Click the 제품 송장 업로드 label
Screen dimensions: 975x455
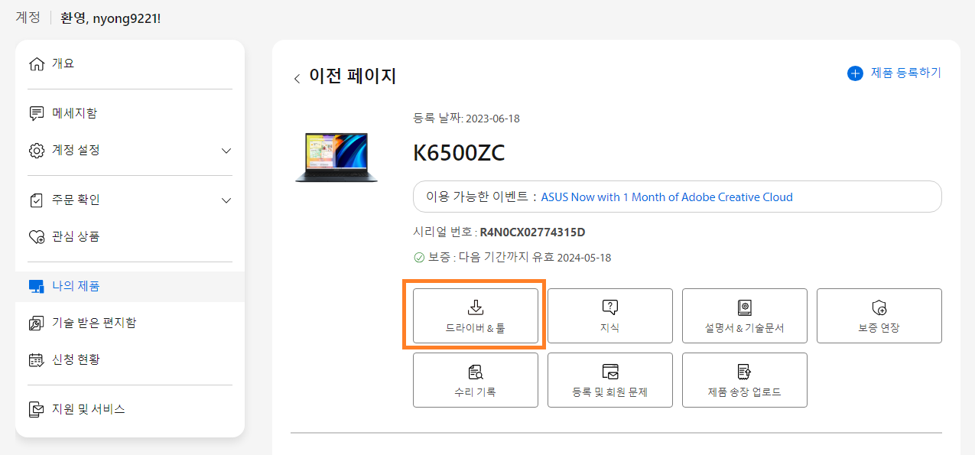click(x=745, y=392)
